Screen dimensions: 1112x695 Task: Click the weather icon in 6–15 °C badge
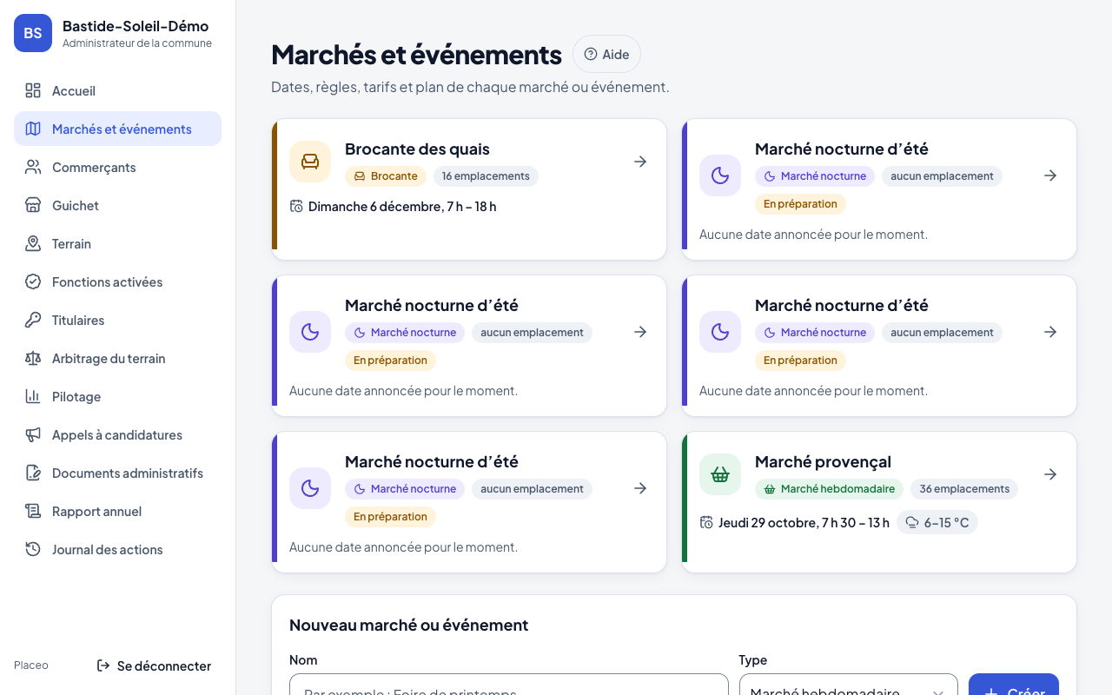pyautogui.click(x=911, y=522)
